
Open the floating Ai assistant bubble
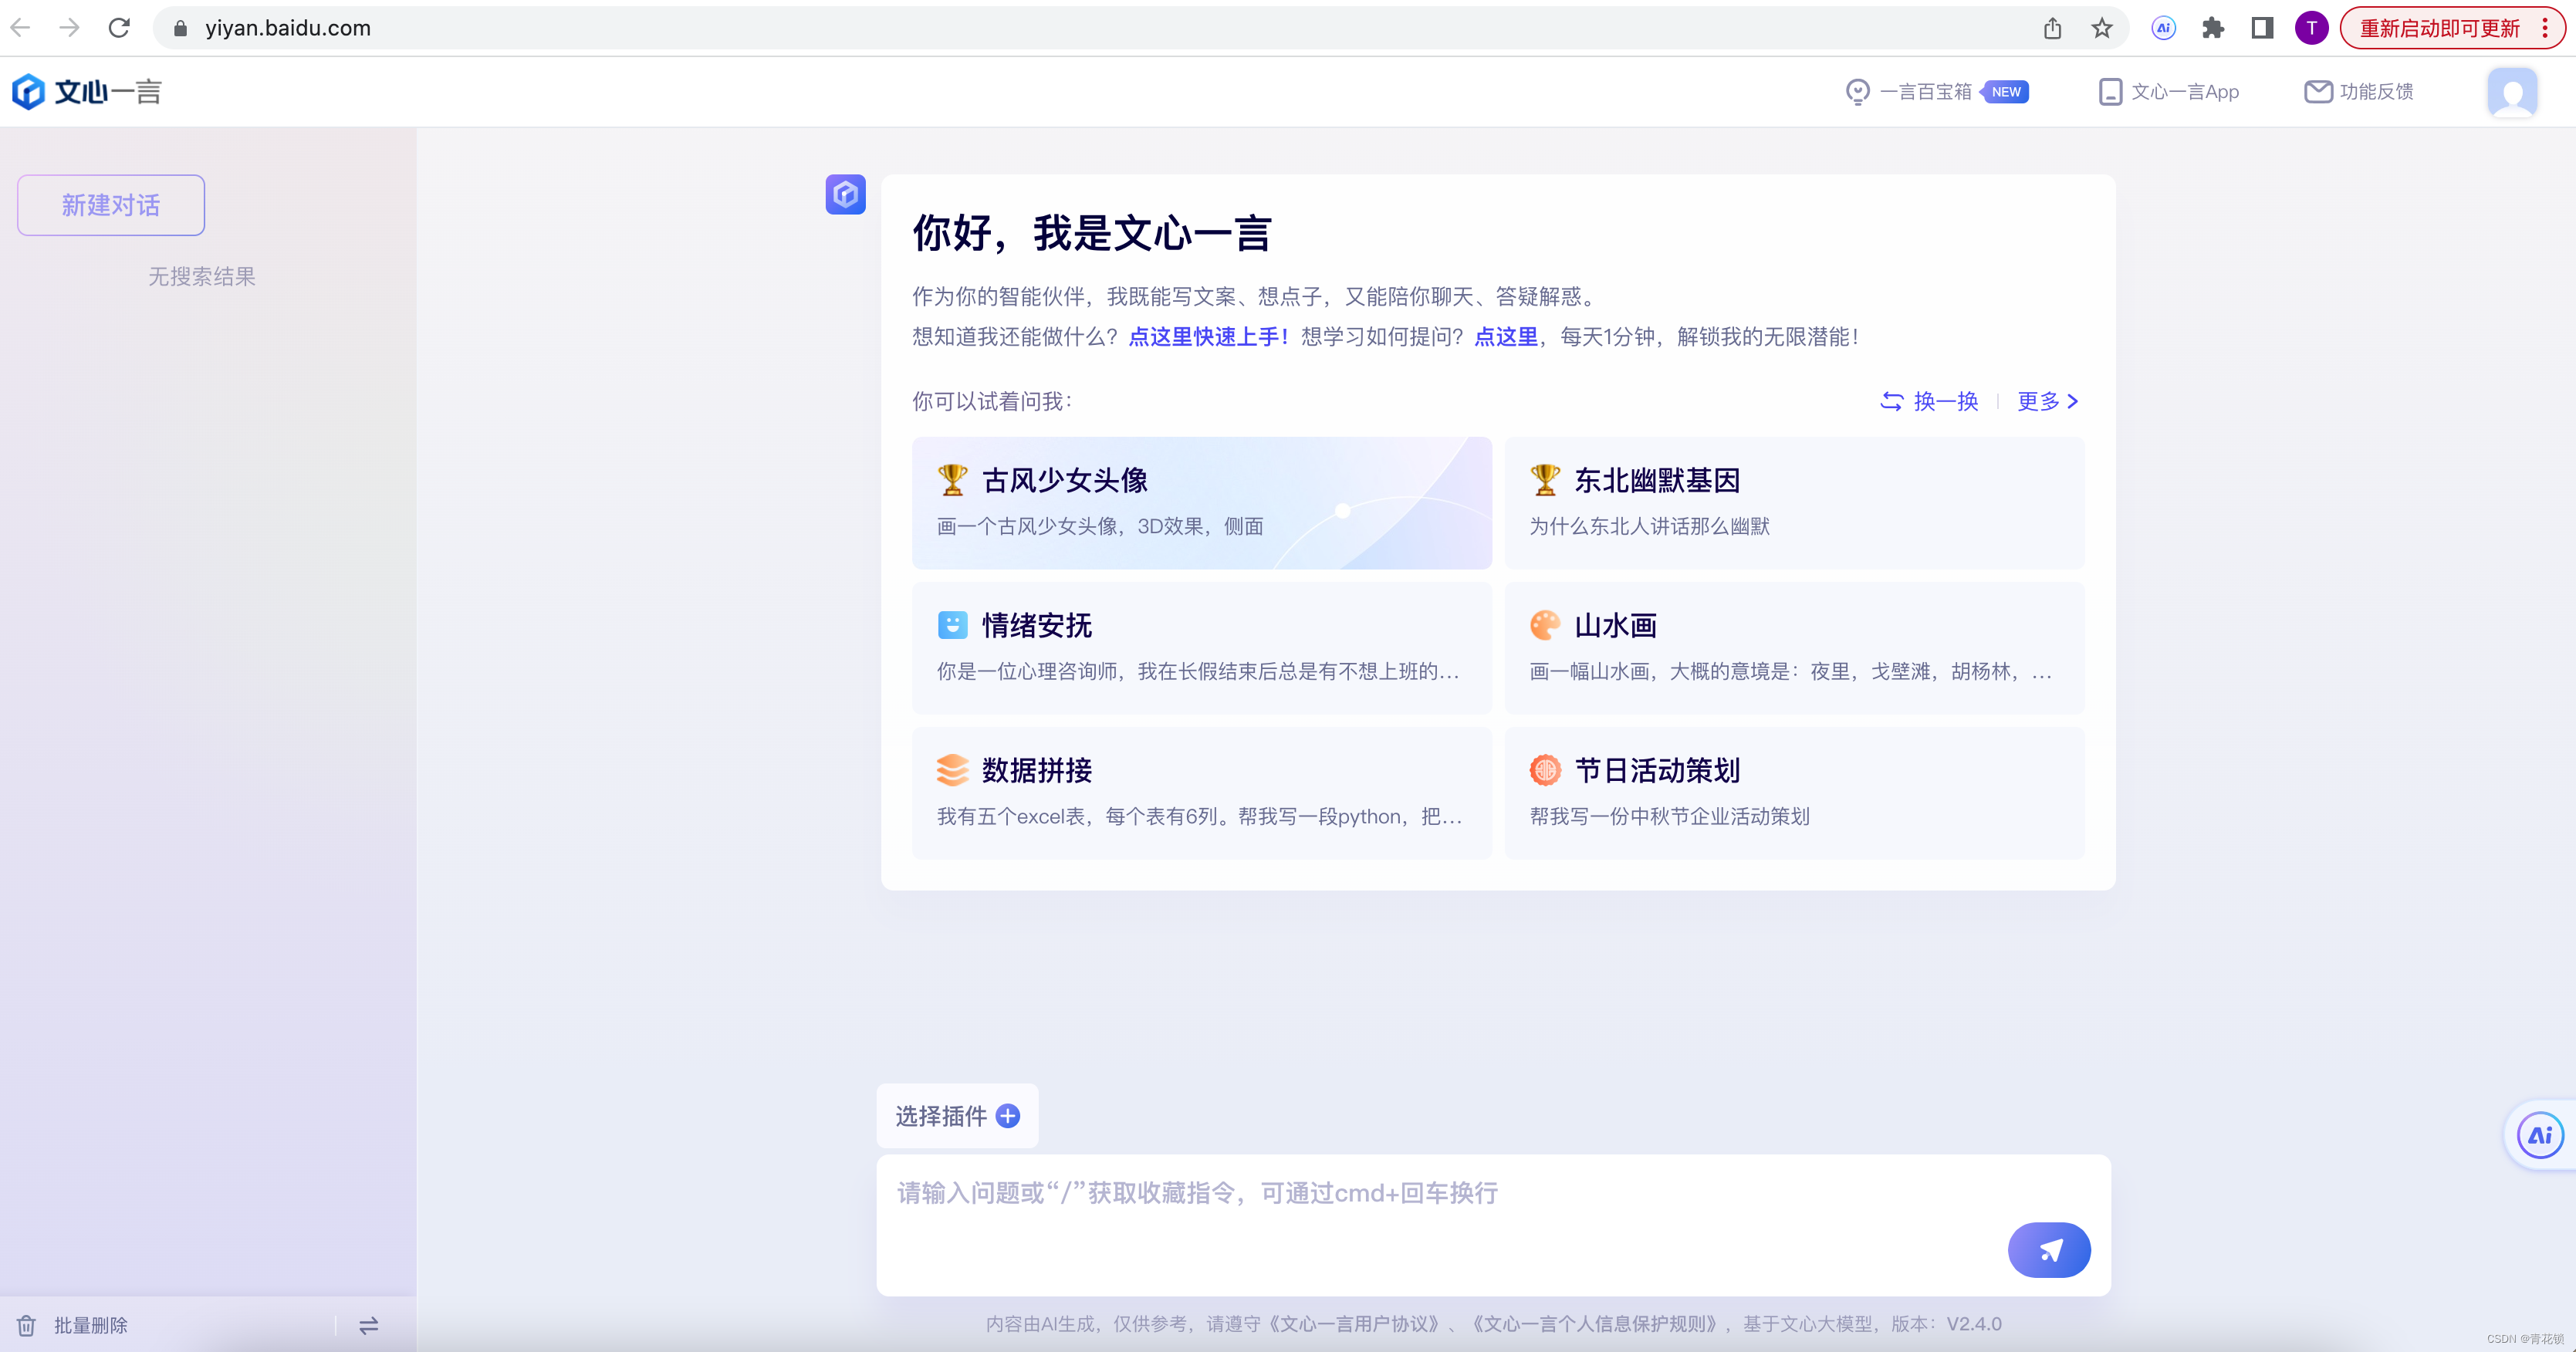coord(2540,1135)
